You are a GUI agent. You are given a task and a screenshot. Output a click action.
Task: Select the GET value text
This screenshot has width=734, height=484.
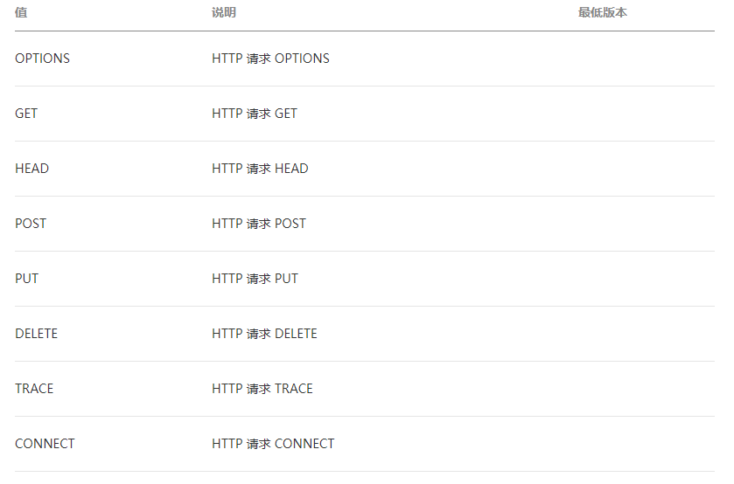click(x=26, y=114)
